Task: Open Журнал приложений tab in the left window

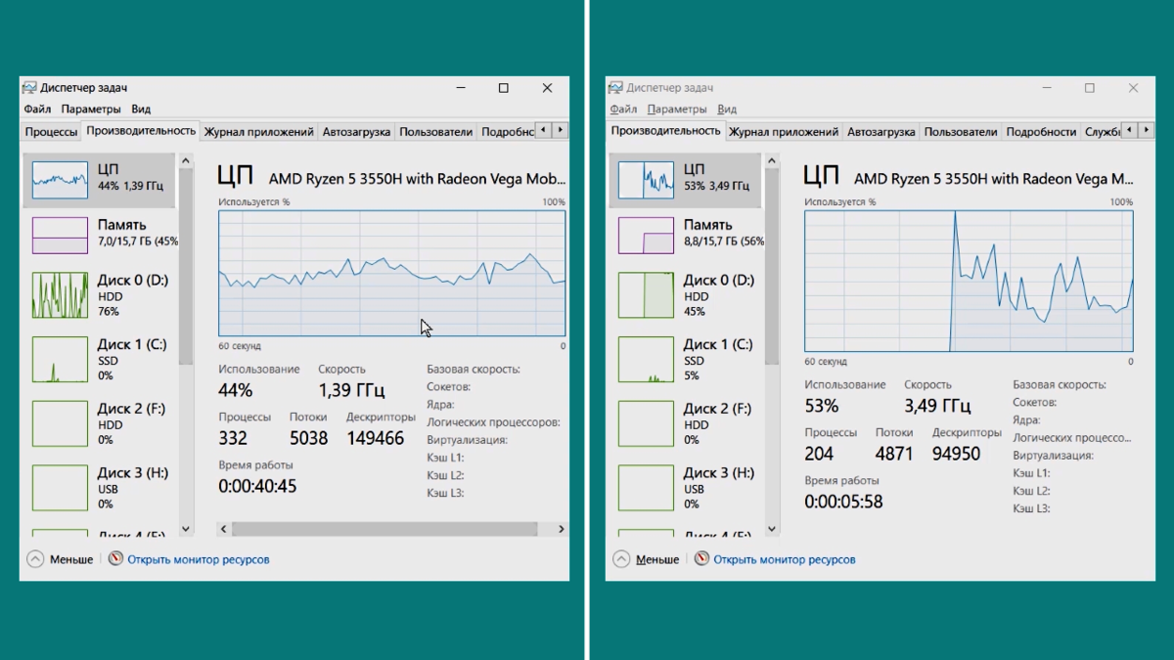Action: (x=259, y=132)
